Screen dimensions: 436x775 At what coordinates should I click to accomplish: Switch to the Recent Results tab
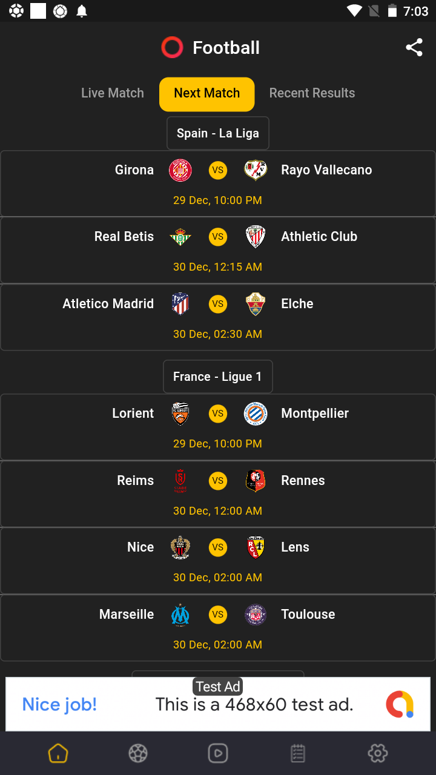[312, 93]
